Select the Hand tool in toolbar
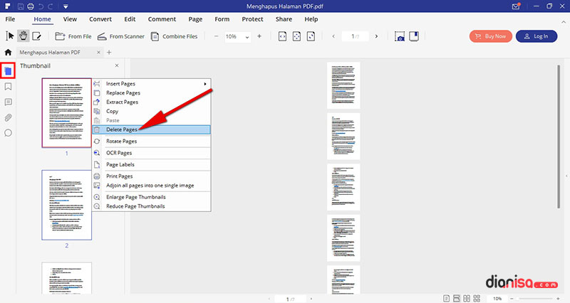Viewport: 570px width, 303px height. click(23, 36)
